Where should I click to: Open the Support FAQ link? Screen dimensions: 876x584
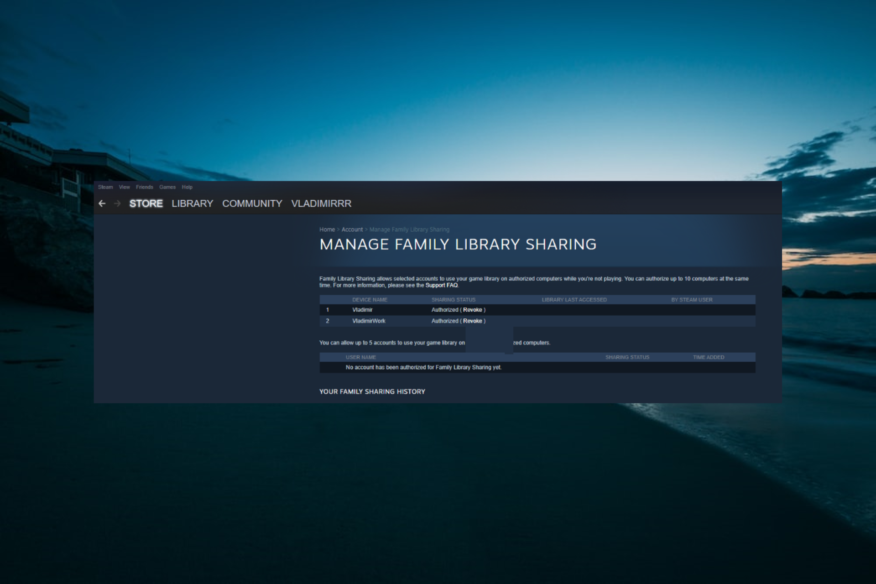tap(442, 285)
